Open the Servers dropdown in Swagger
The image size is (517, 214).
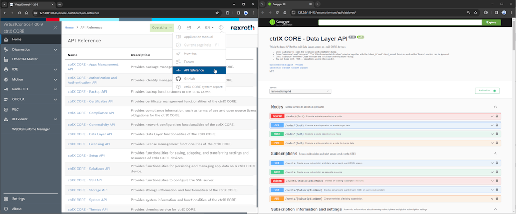pyautogui.click(x=300, y=91)
